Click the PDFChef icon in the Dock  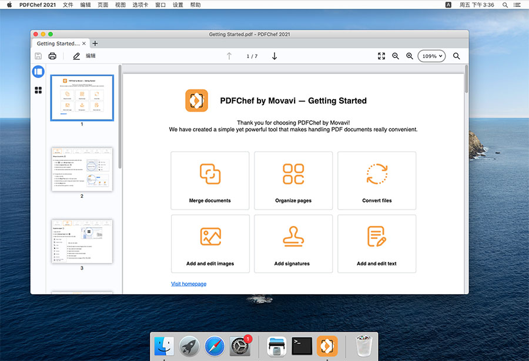[327, 346]
